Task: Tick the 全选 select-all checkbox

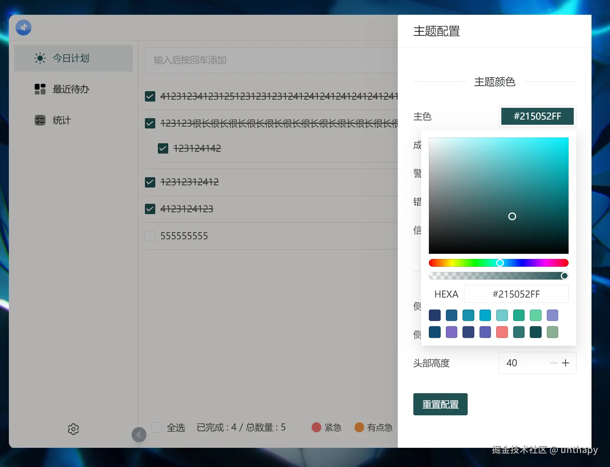Action: pyautogui.click(x=156, y=427)
